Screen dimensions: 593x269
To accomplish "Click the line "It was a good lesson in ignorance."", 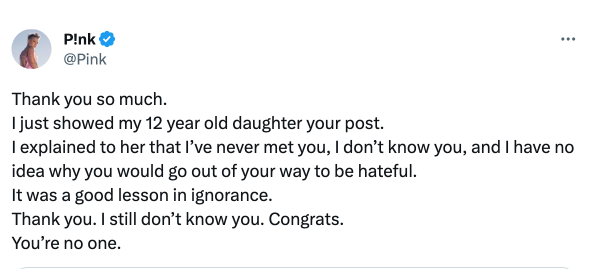I will 142,195.
